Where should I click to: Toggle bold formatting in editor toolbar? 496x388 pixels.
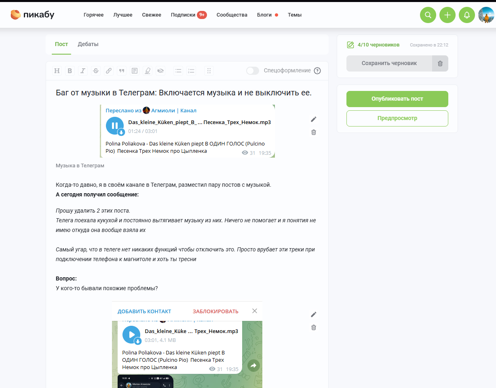coord(70,71)
